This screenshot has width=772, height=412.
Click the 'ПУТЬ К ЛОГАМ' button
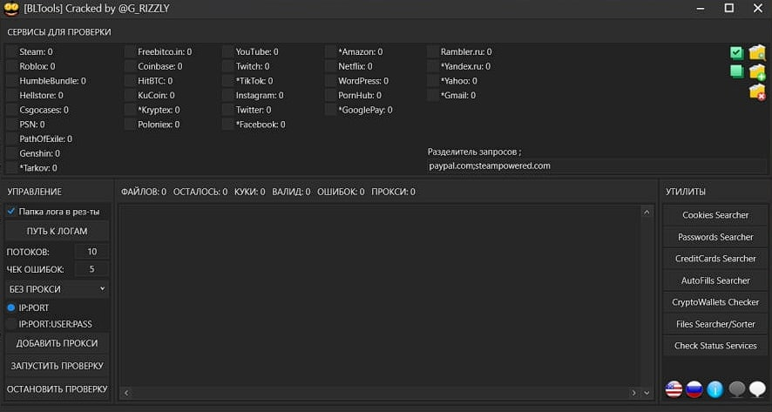(x=58, y=231)
